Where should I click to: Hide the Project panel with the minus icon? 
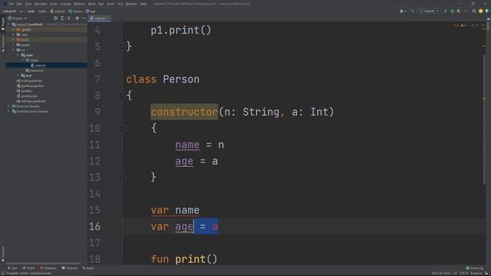coord(84,18)
